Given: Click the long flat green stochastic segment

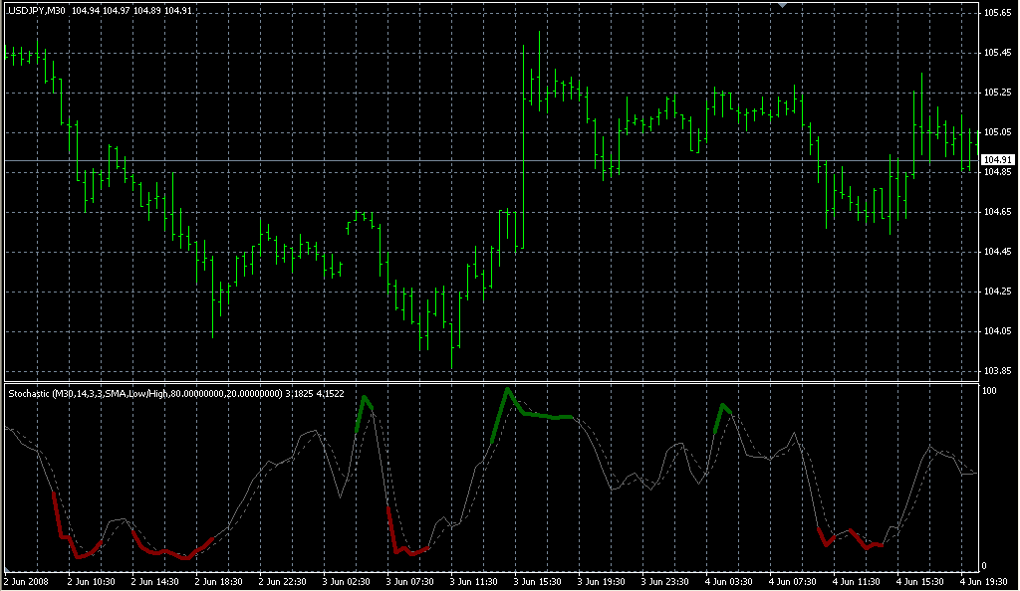Looking at the screenshot, I should [548, 416].
